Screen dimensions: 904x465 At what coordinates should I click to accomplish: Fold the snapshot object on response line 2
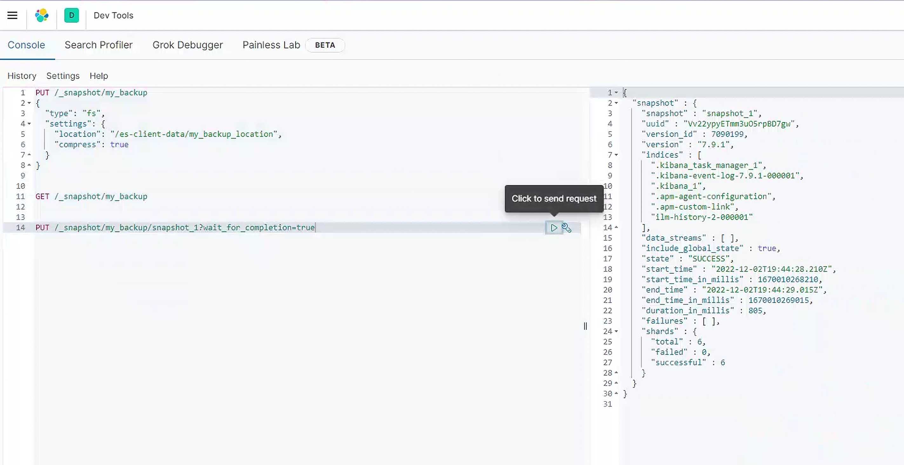(616, 103)
